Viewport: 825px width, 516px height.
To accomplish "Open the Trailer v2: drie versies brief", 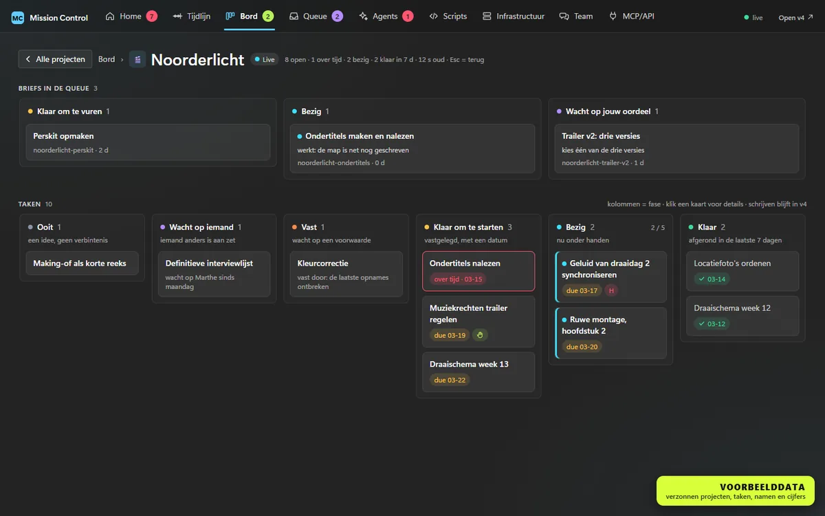I will 677,149.
